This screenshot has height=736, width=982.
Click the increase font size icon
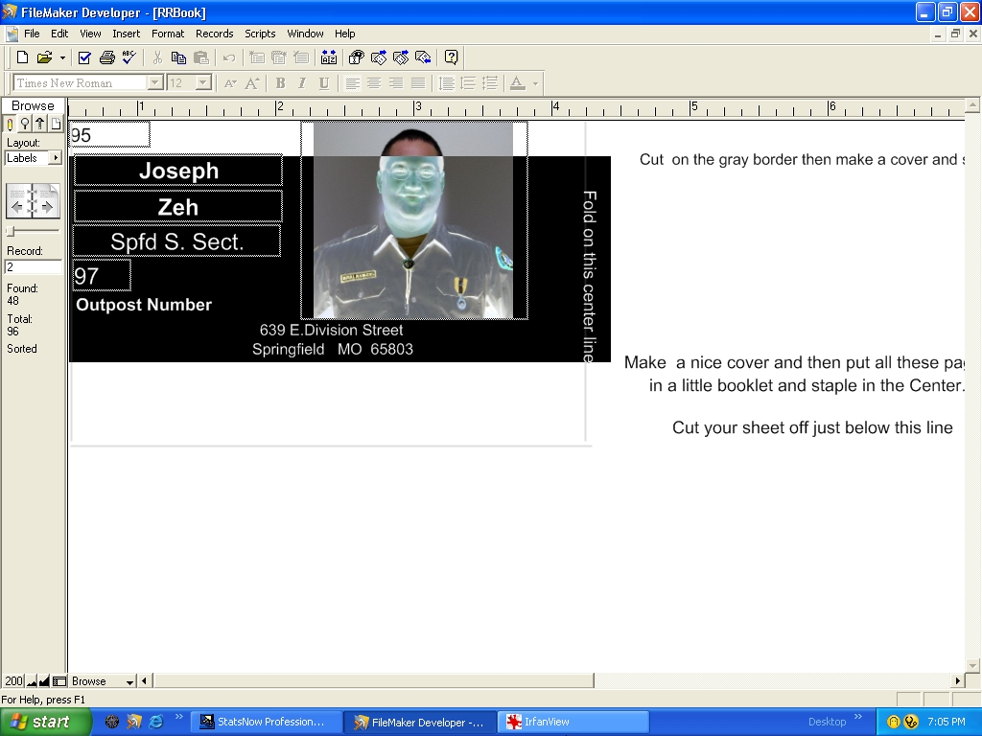coord(252,83)
